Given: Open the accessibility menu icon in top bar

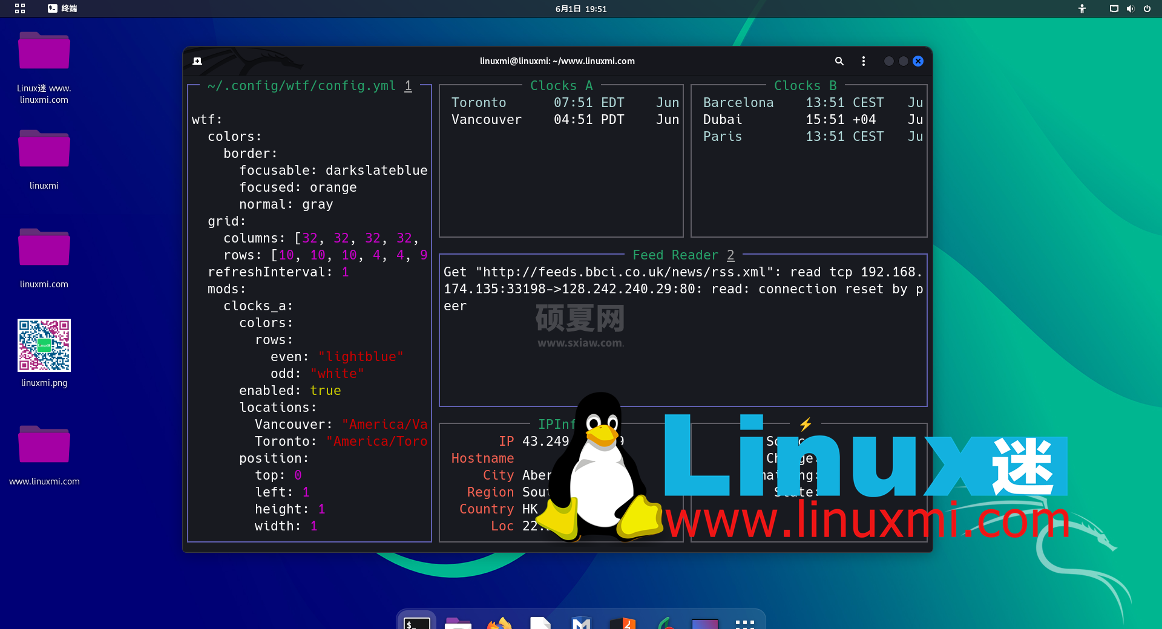Looking at the screenshot, I should pyautogui.click(x=1082, y=8).
